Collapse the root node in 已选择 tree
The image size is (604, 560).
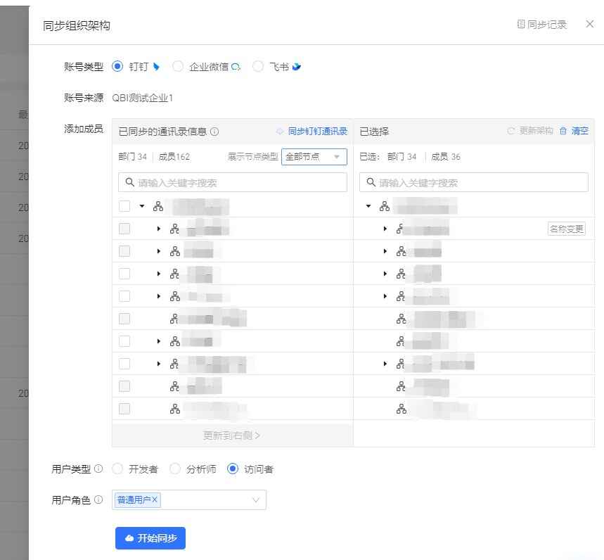(368, 206)
